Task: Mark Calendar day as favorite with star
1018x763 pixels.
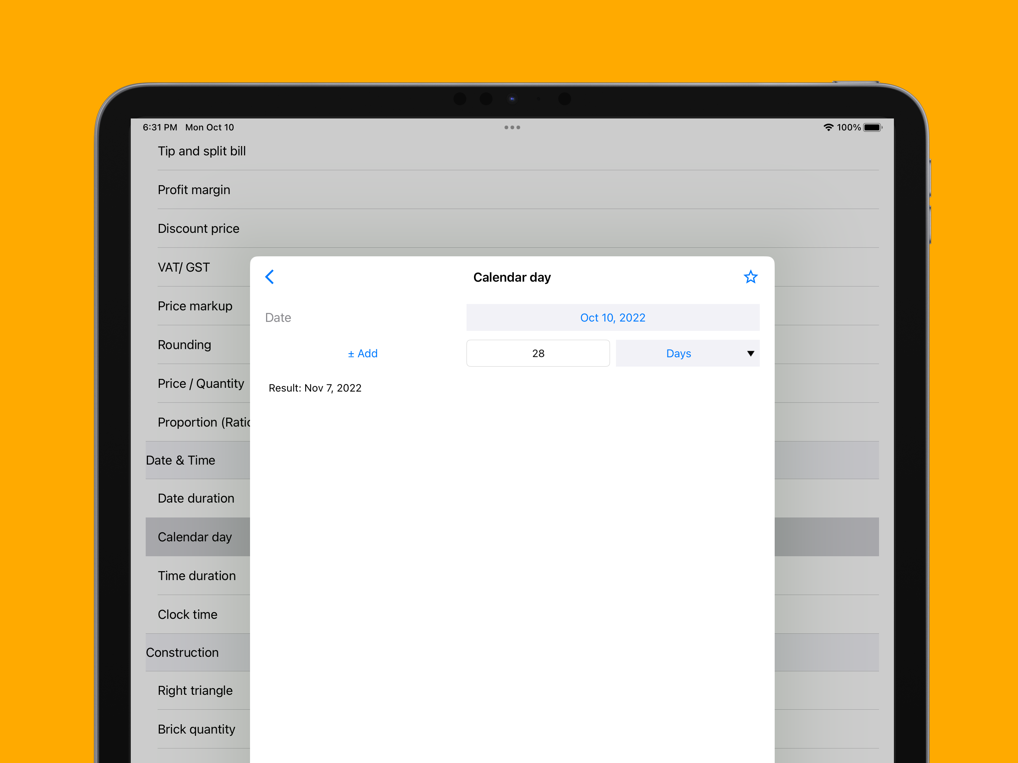Action: pyautogui.click(x=750, y=277)
